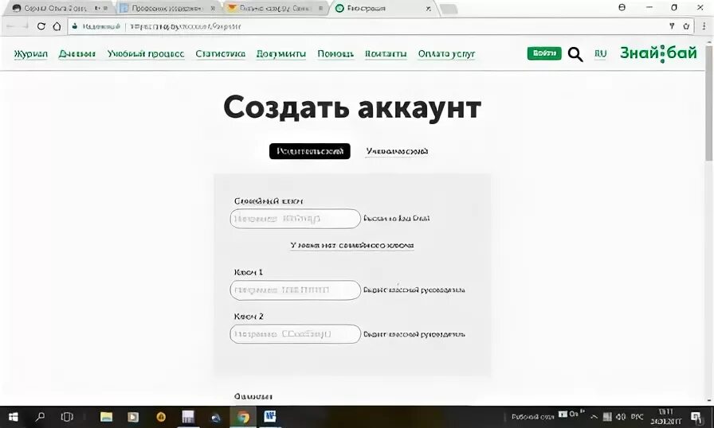Click the bookmark star in address bar
714x428 pixels.
[x=686, y=26]
